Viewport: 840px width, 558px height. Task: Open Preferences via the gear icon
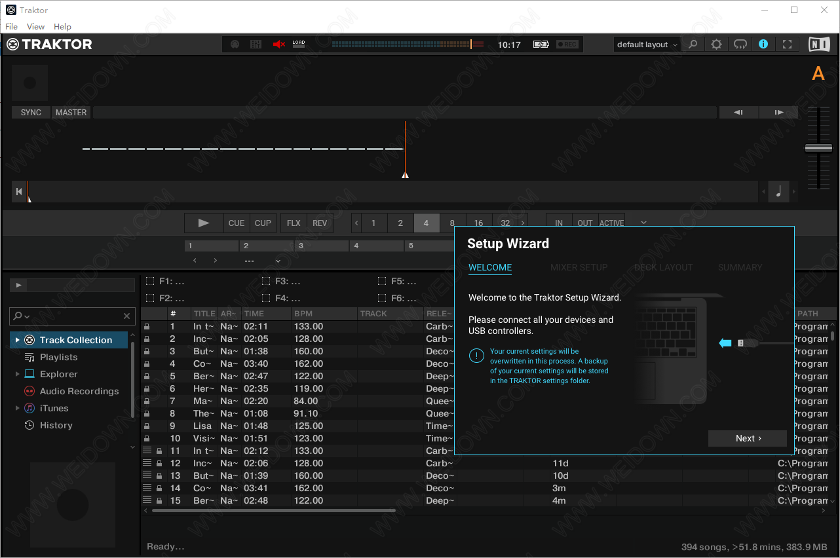tap(717, 45)
